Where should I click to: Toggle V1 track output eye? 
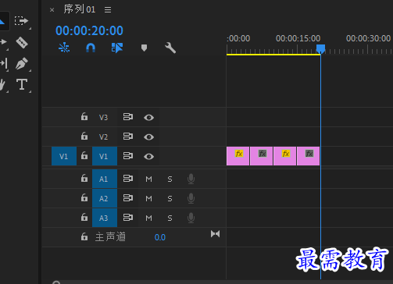point(148,156)
